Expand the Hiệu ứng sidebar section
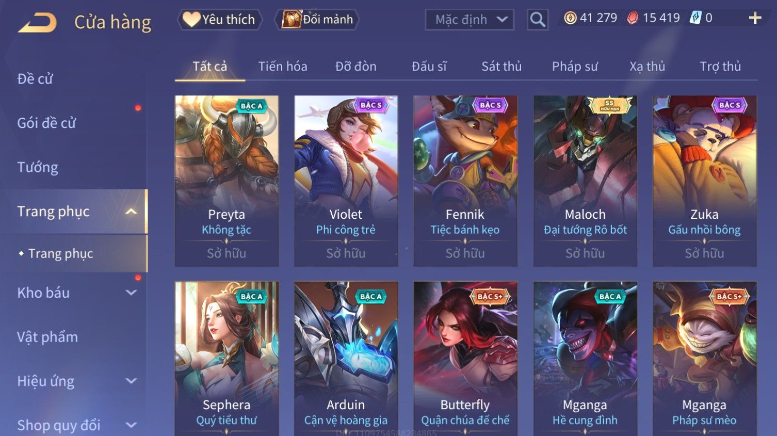The height and width of the screenshot is (436, 777). pos(131,381)
